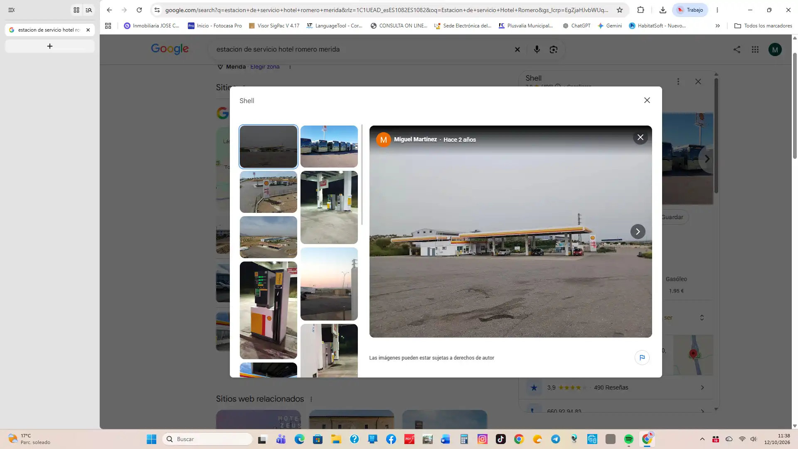Close the enlarged photo by Miguel Martínez
This screenshot has width=798, height=449.
640,137
